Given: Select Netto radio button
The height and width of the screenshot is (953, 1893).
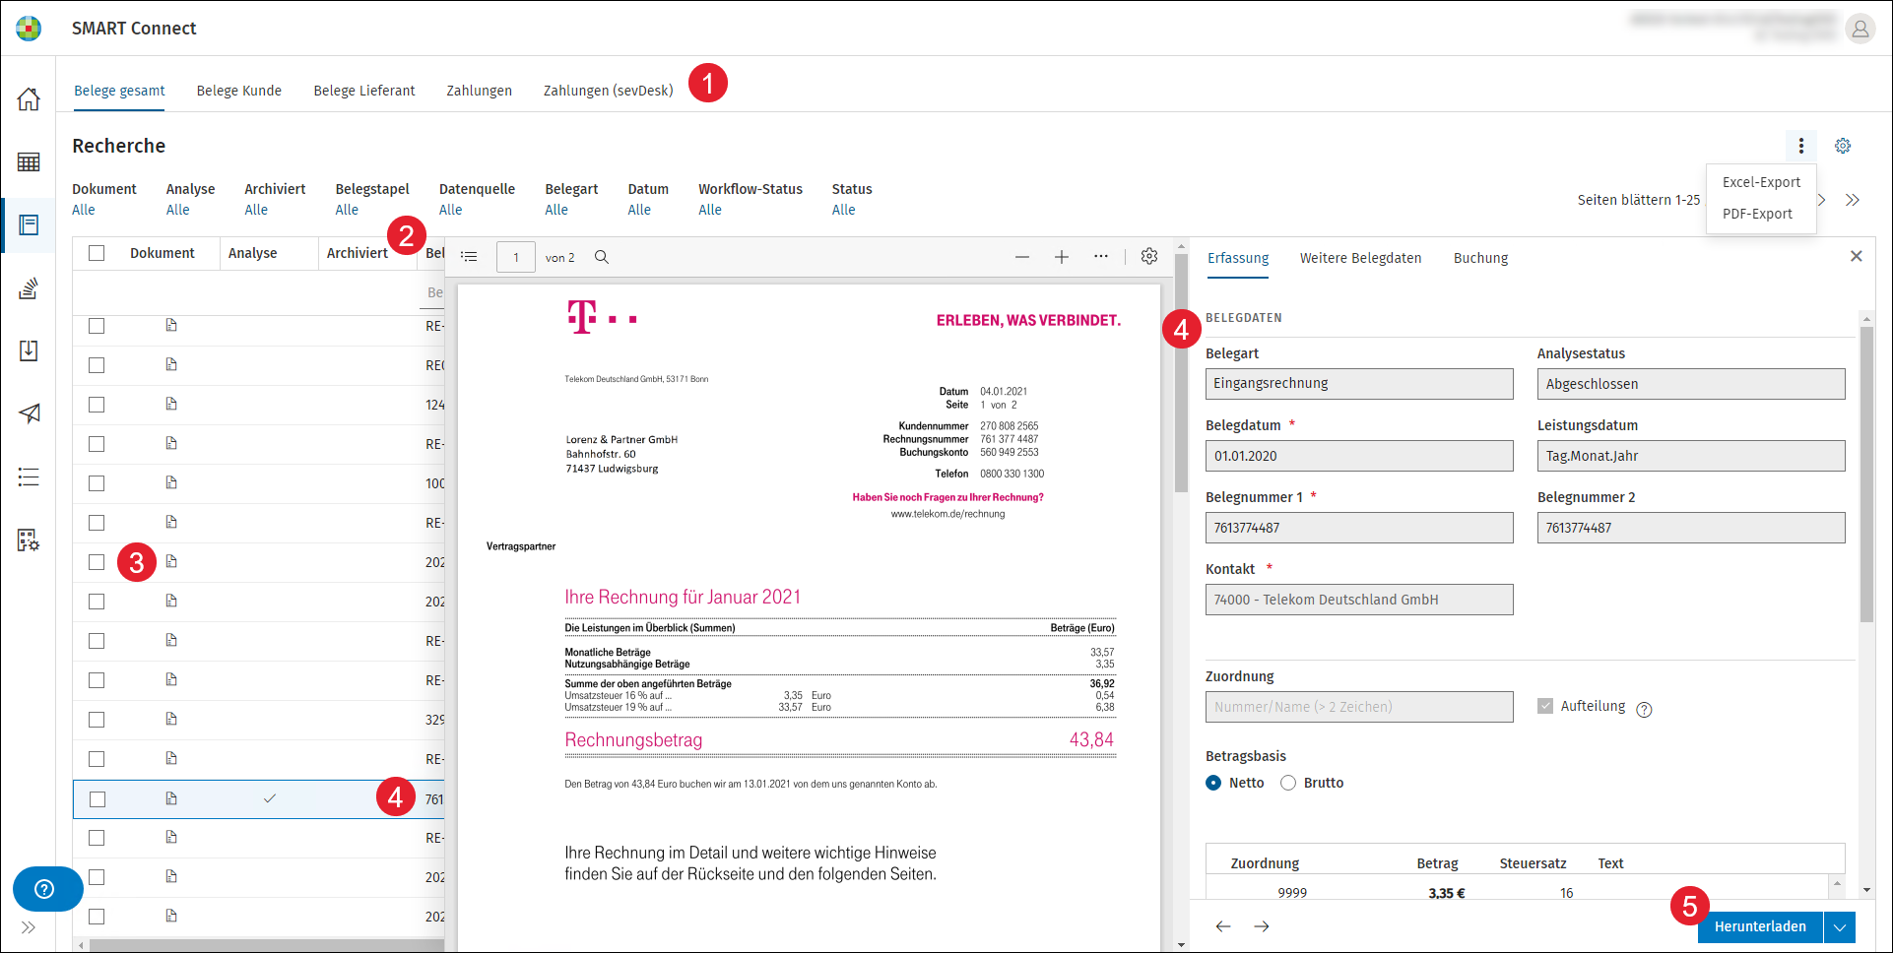Looking at the screenshot, I should point(1213,783).
